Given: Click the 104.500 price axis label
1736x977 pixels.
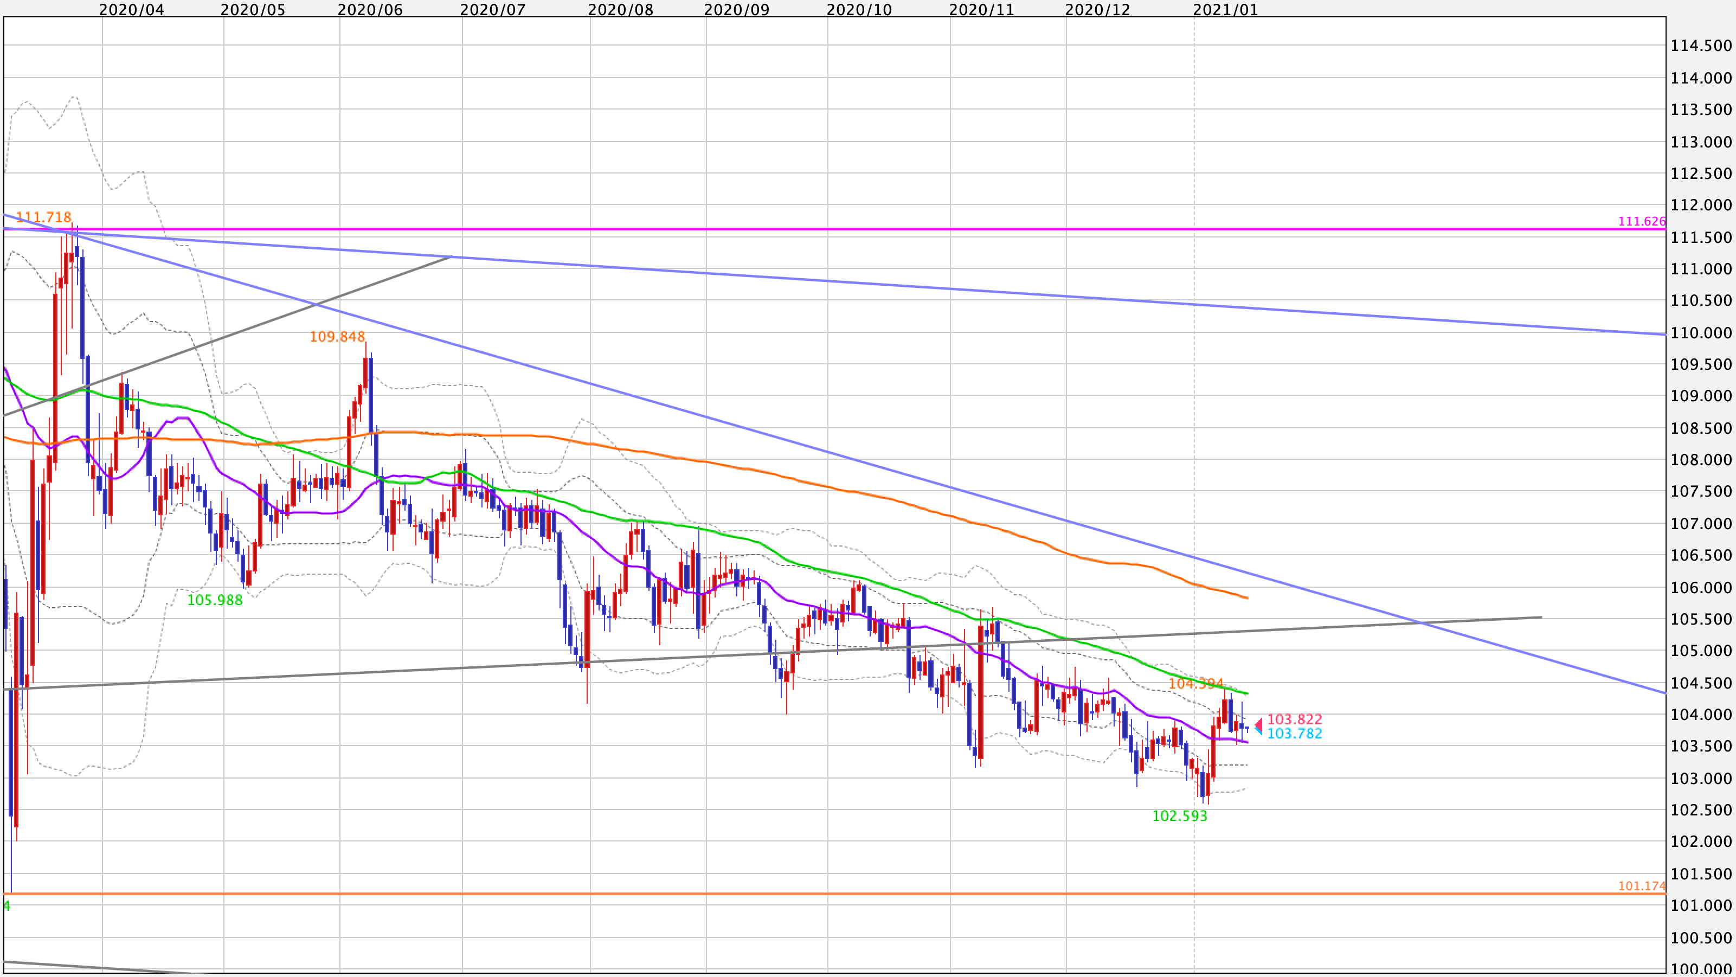Looking at the screenshot, I should point(1701,683).
